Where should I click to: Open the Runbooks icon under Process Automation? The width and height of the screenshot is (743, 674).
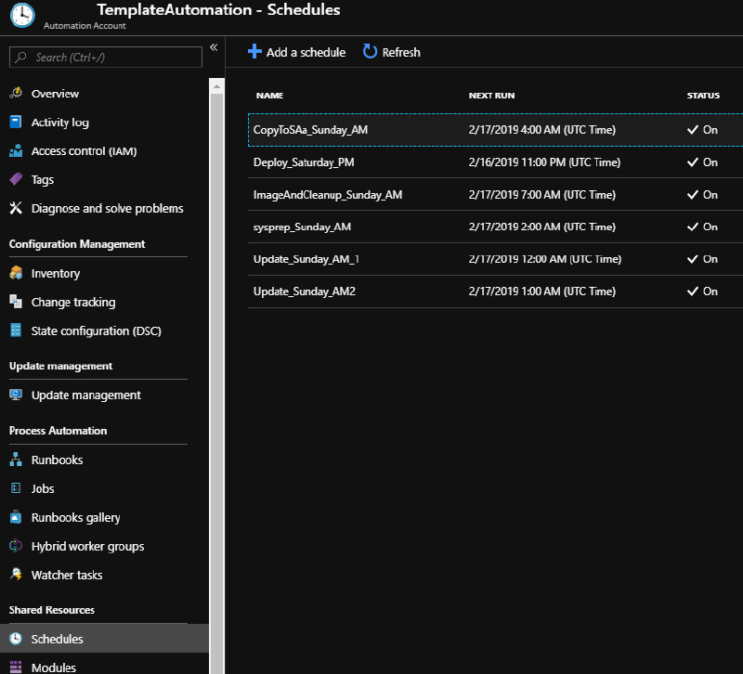coord(15,460)
